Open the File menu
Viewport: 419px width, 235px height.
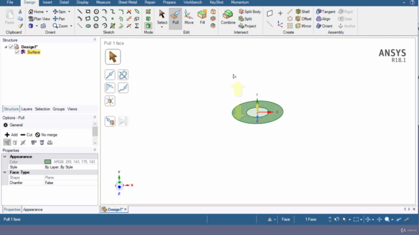tap(10, 3)
